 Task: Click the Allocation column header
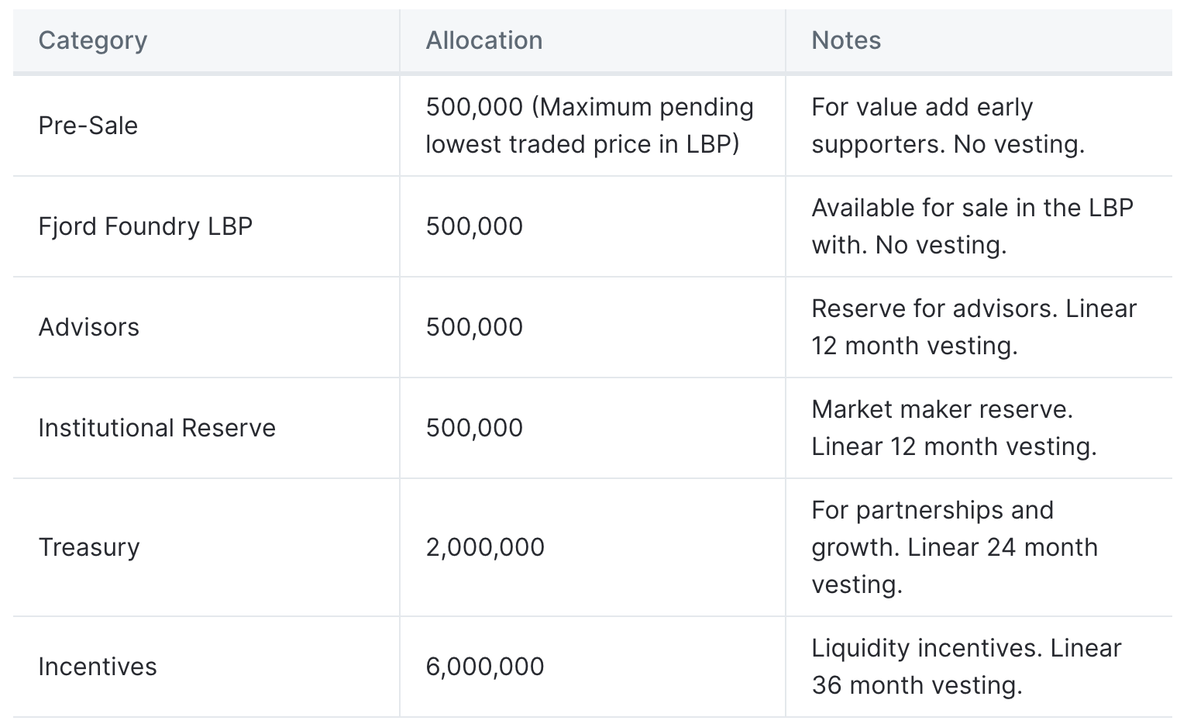click(x=484, y=40)
